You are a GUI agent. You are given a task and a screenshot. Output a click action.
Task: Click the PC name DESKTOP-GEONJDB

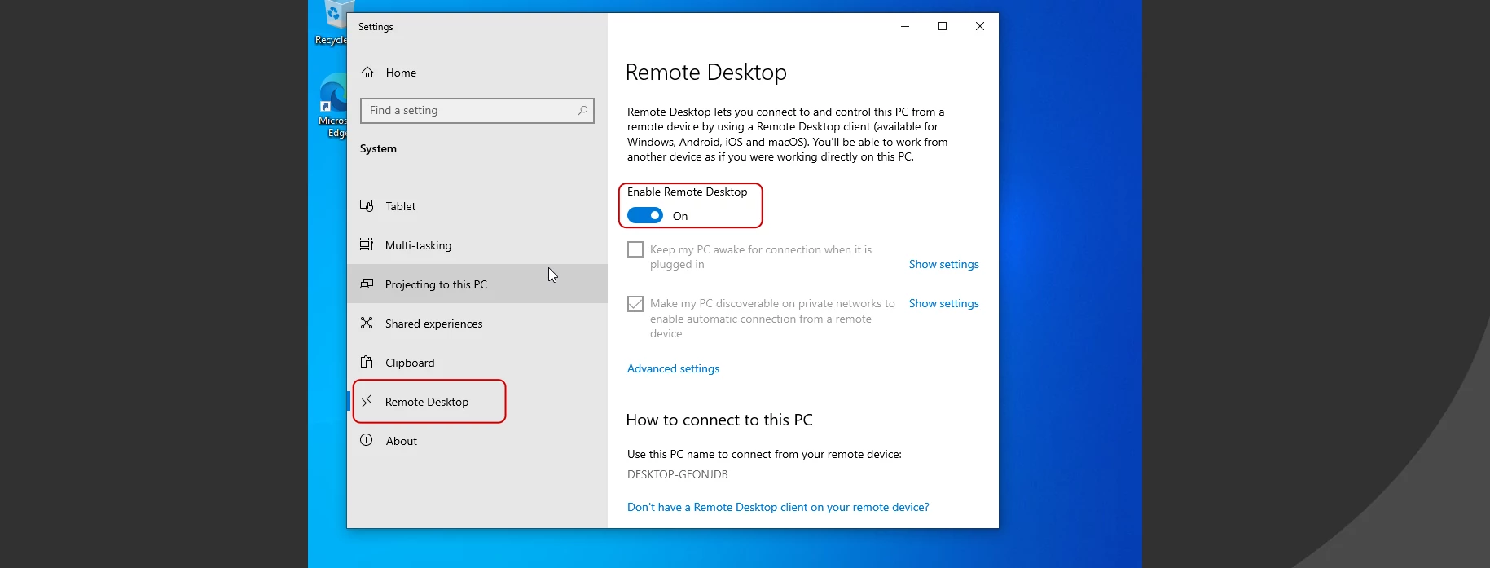(678, 474)
